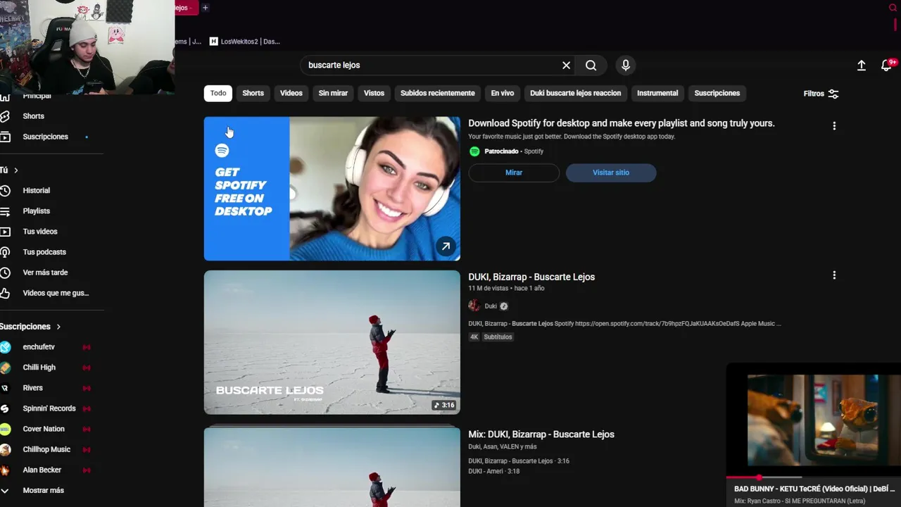Open the Spotify ad options menu
Image resolution: width=901 pixels, height=507 pixels.
(x=834, y=126)
